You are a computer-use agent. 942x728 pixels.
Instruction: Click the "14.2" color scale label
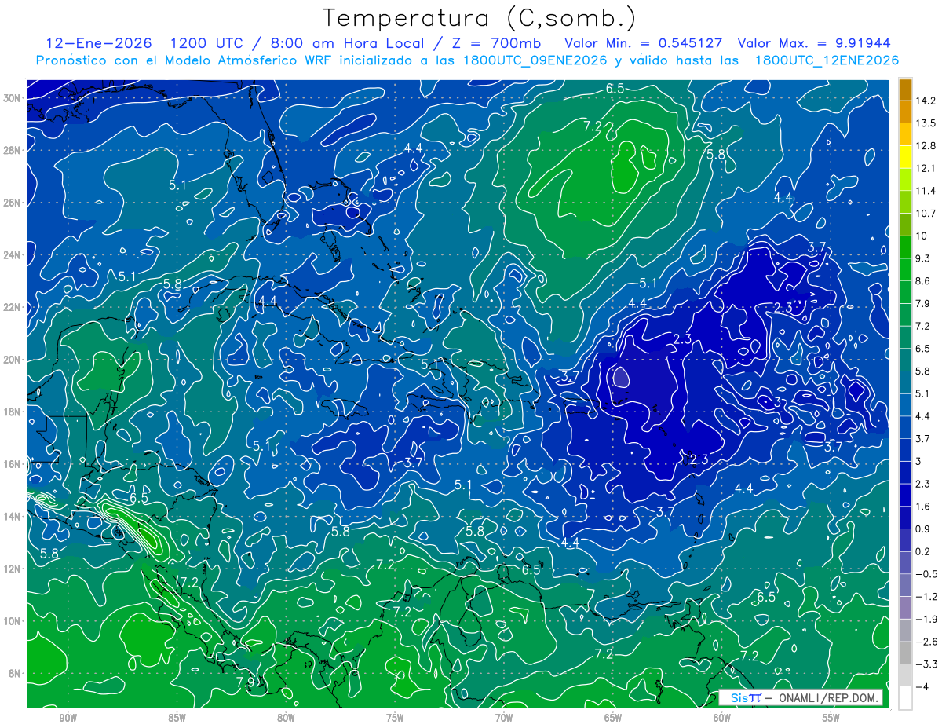point(925,101)
